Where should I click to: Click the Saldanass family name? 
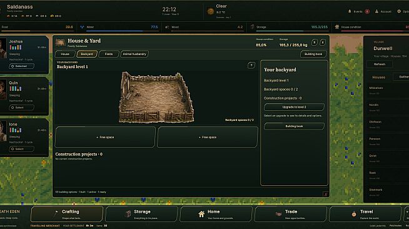20,7
